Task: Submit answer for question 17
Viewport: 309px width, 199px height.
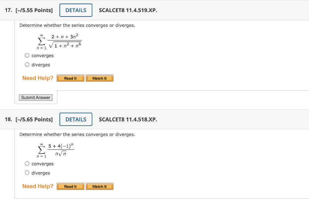Action: 36,97
